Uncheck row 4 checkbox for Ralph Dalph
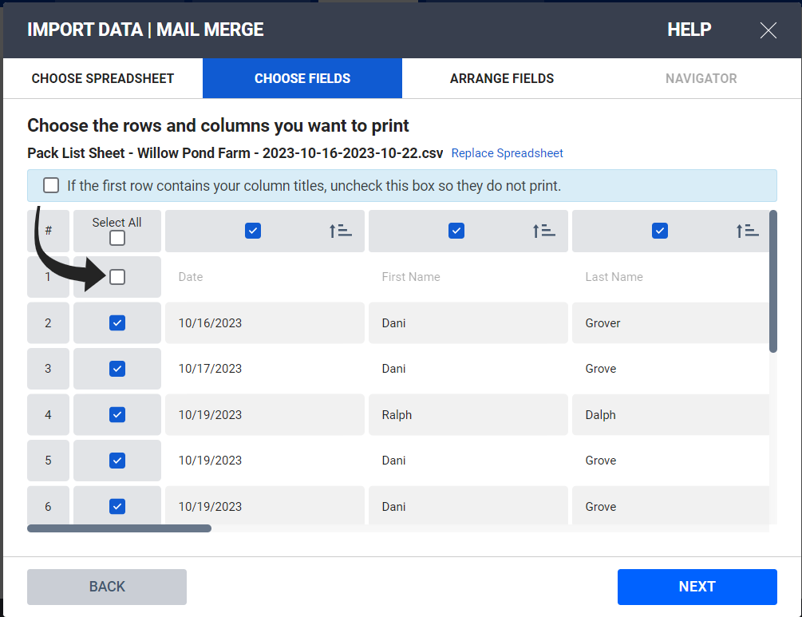 coord(117,414)
